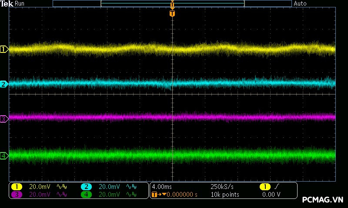The height and width of the screenshot is (208, 348).
Task: Select the 4.00ms timebase readout
Action: pos(162,187)
